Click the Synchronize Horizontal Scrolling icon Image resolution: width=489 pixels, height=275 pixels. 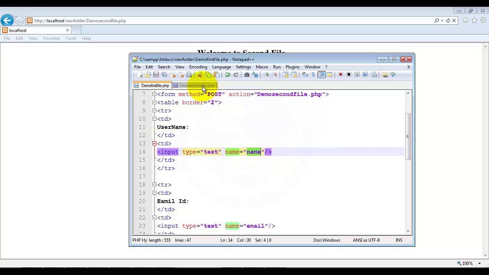pos(294,75)
